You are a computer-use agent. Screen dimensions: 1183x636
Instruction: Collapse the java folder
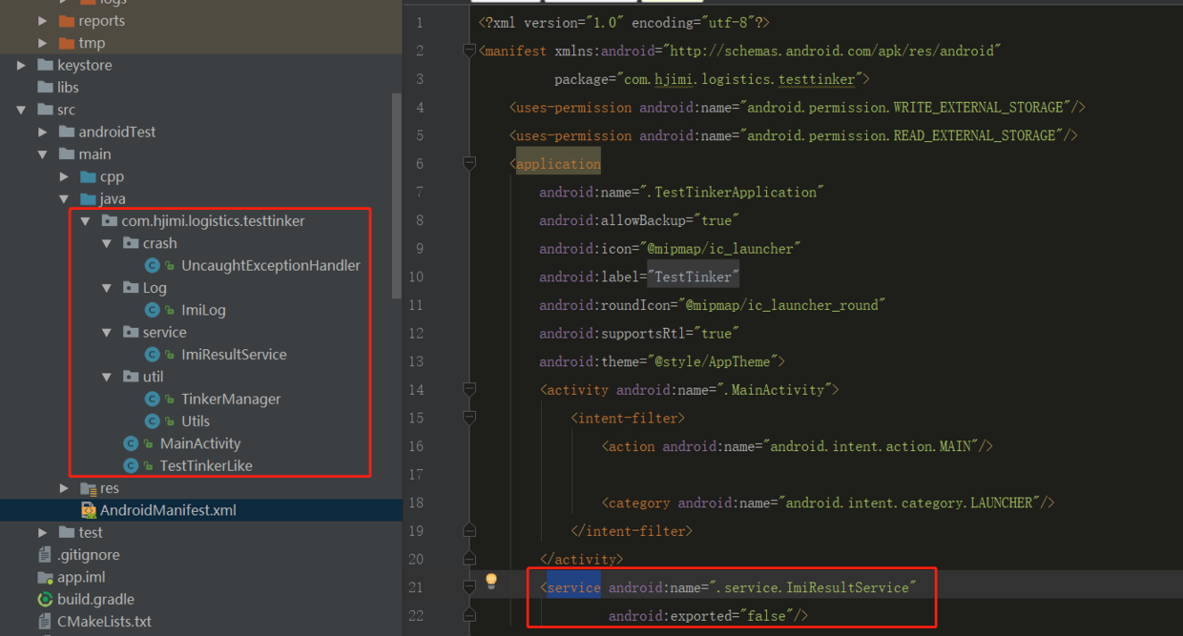point(64,198)
